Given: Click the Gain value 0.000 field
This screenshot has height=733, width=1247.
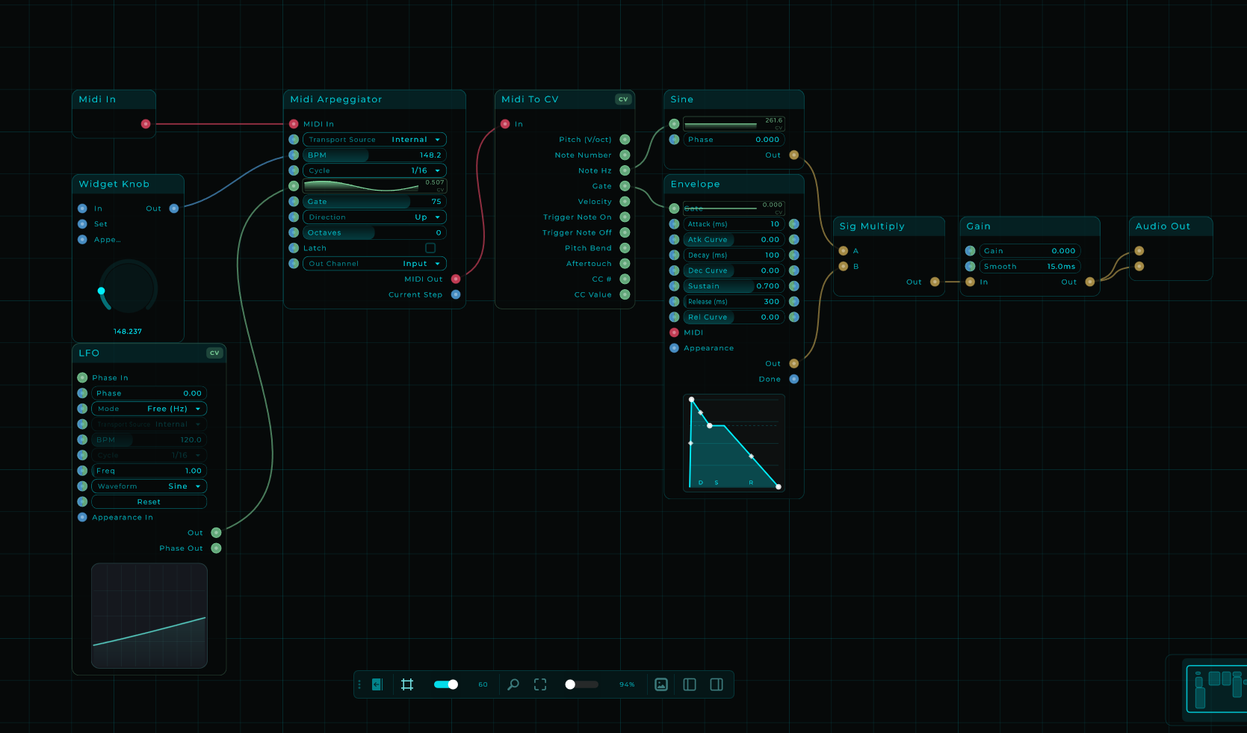Looking at the screenshot, I should click(1030, 251).
